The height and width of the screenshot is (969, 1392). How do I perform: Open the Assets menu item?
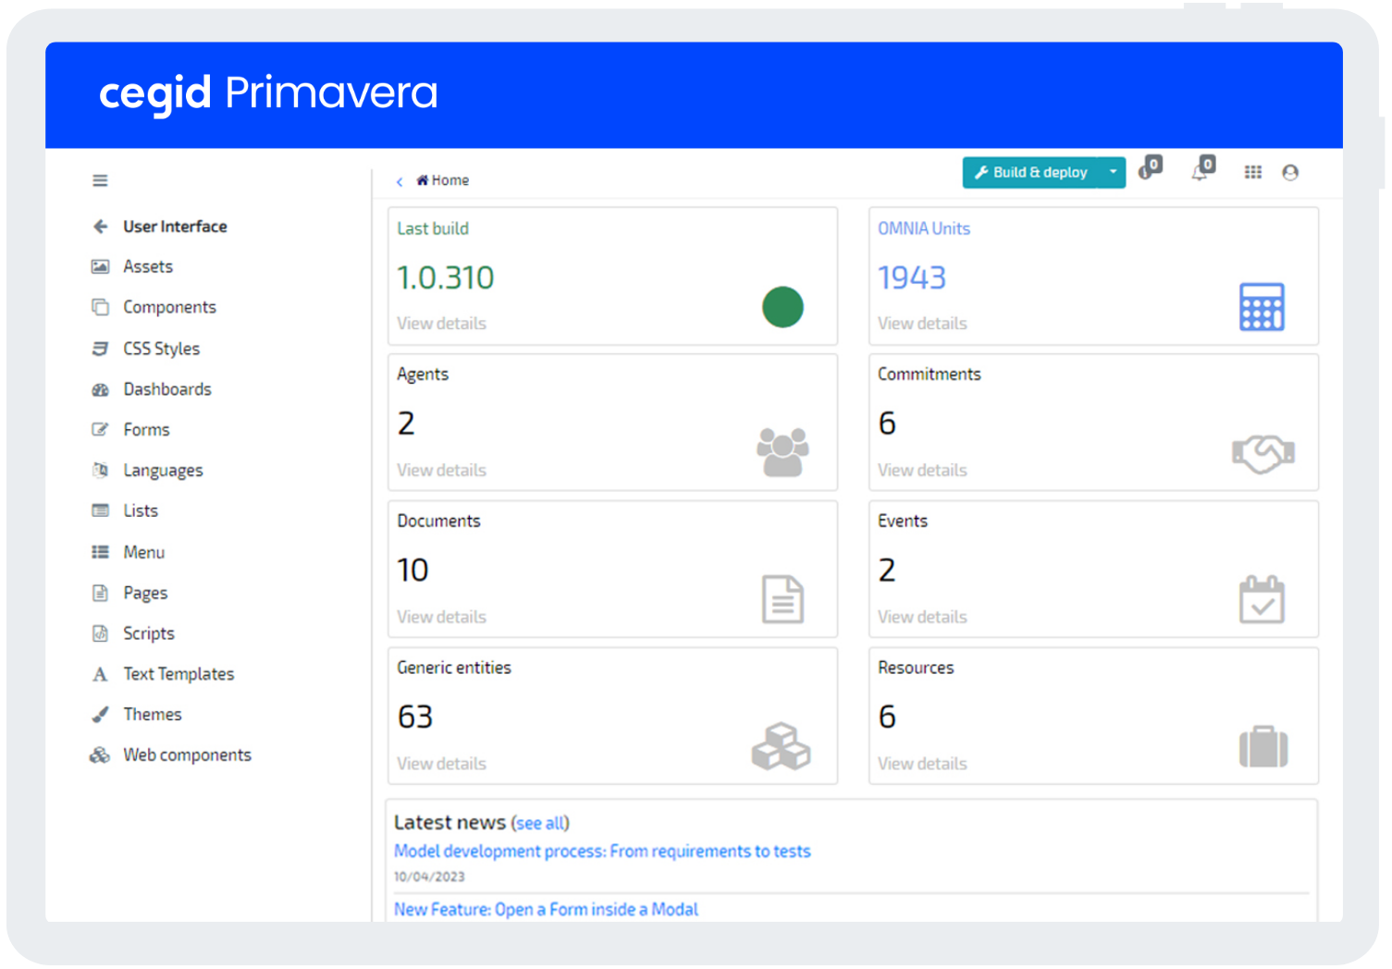click(148, 266)
